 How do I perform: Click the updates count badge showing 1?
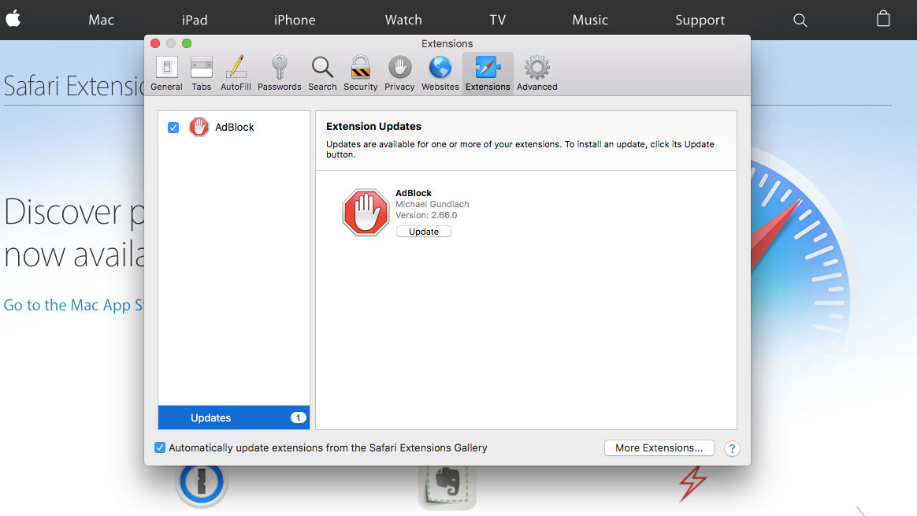pos(299,418)
